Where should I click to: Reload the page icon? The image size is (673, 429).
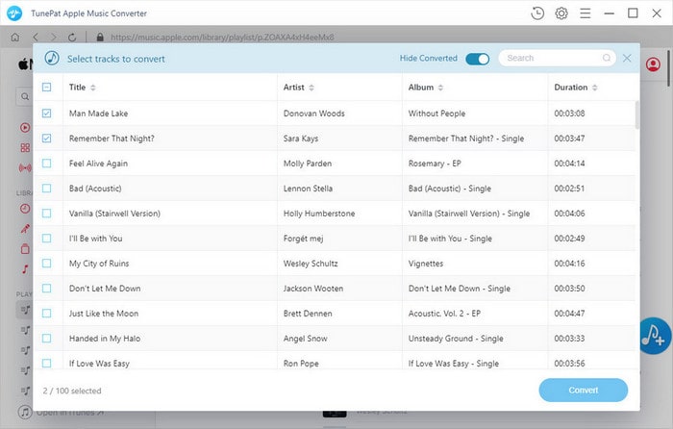72,38
